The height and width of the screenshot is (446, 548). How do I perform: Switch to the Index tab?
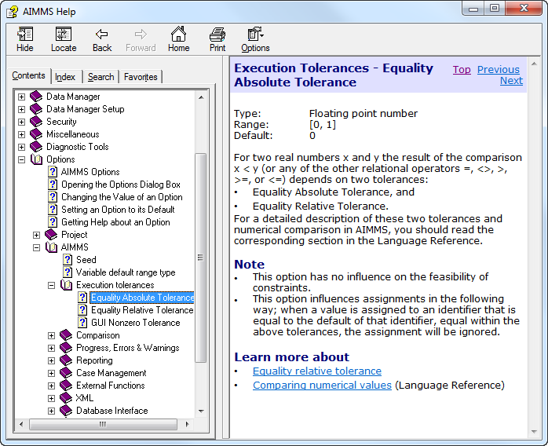point(65,77)
